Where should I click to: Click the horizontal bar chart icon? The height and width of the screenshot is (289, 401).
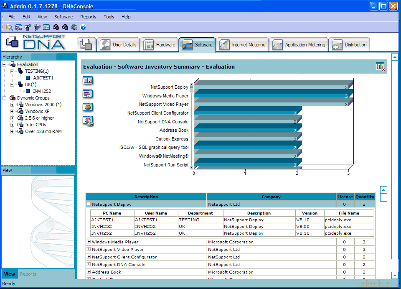(x=88, y=94)
